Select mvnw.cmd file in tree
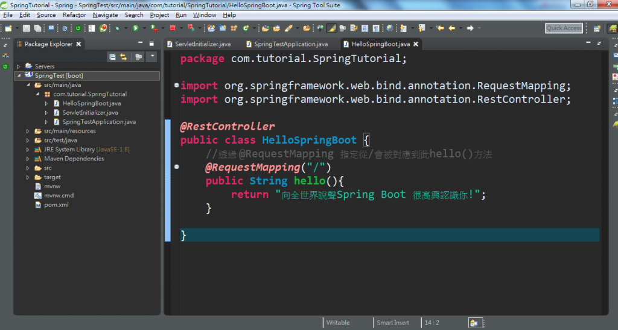 pyautogui.click(x=59, y=195)
